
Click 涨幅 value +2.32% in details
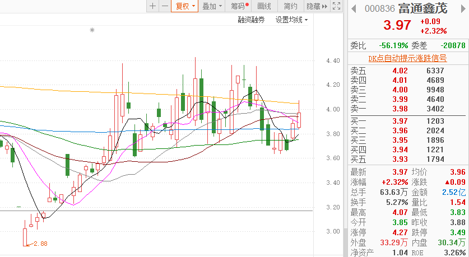point(395,183)
